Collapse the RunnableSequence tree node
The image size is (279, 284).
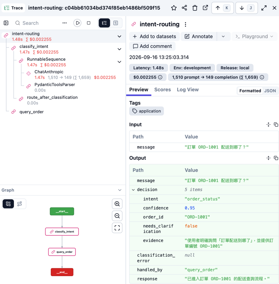pos(120,62)
